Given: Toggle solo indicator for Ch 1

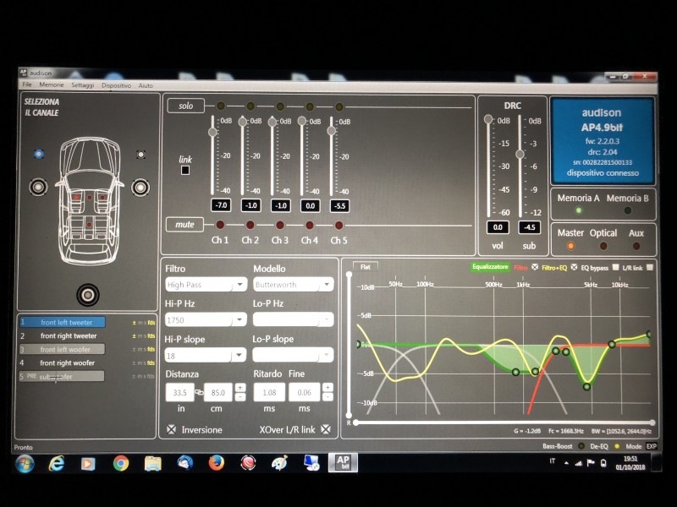Looking at the screenshot, I should tap(221, 106).
